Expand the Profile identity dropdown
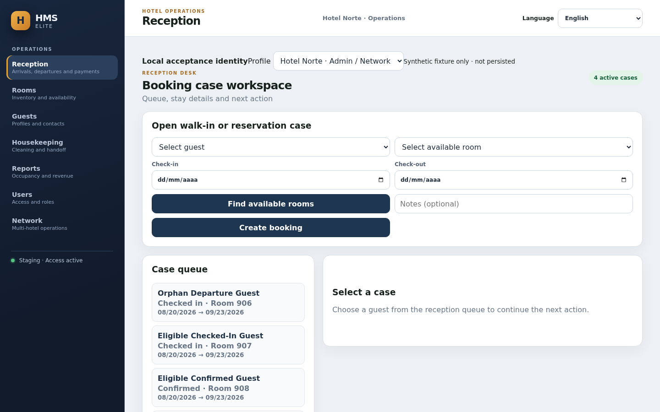The width and height of the screenshot is (660, 412). tap(338, 61)
